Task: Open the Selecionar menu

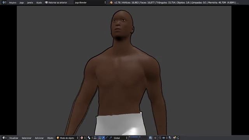Action: tap(26, 138)
